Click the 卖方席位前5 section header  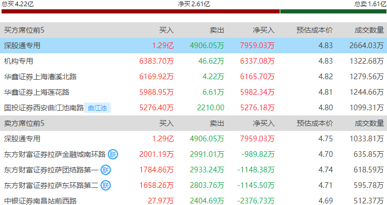pos(24,123)
